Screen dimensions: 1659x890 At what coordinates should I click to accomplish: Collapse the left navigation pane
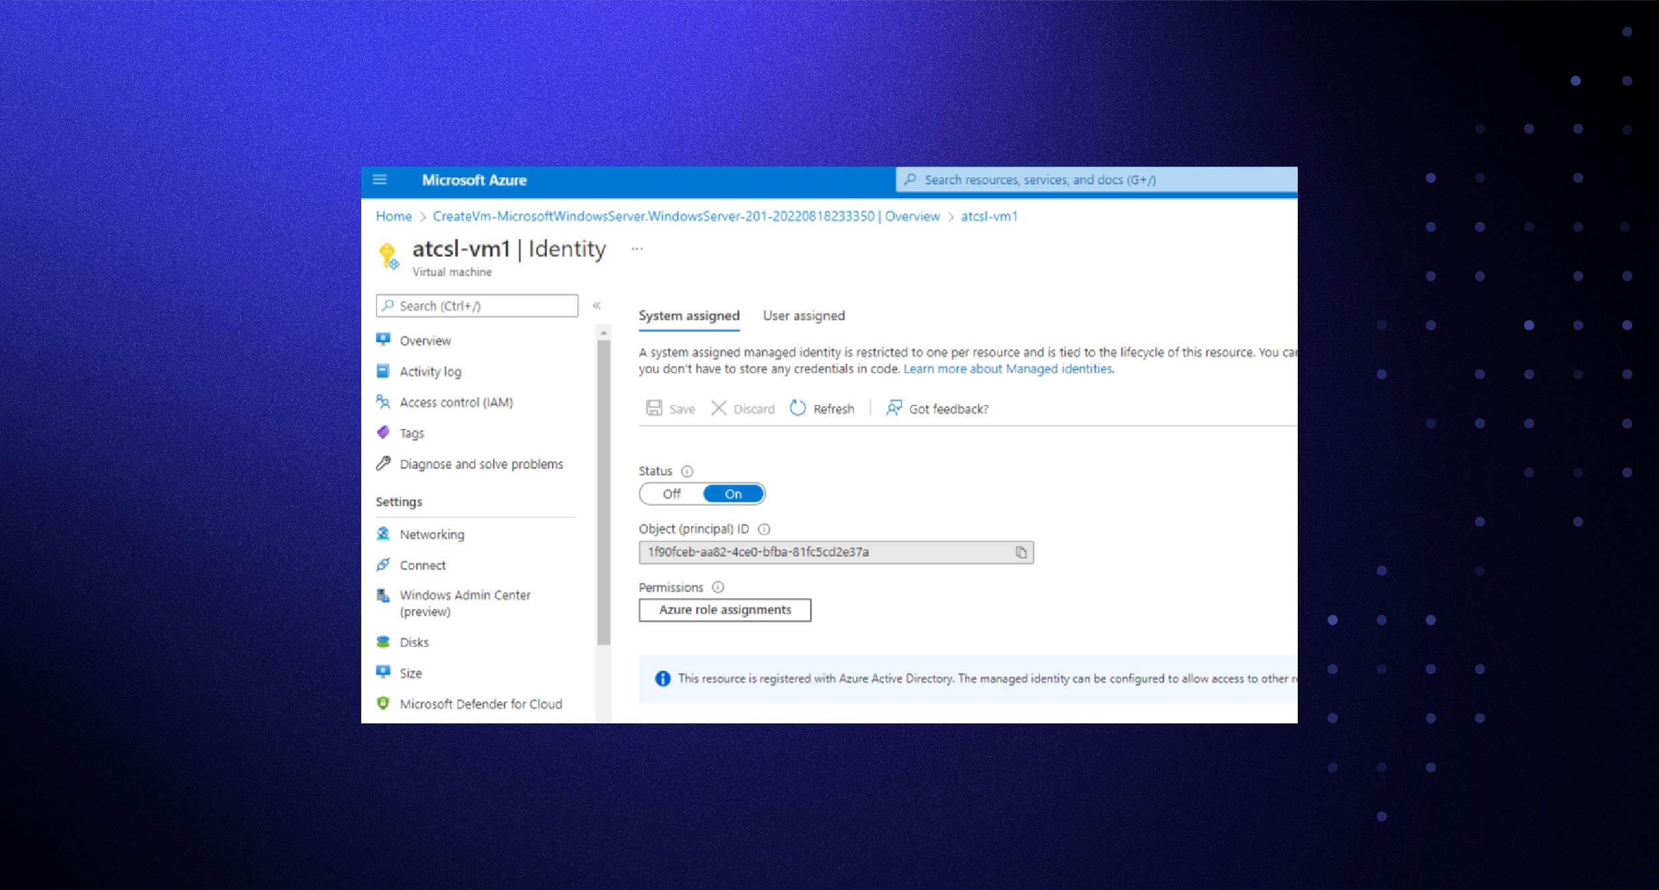(597, 305)
